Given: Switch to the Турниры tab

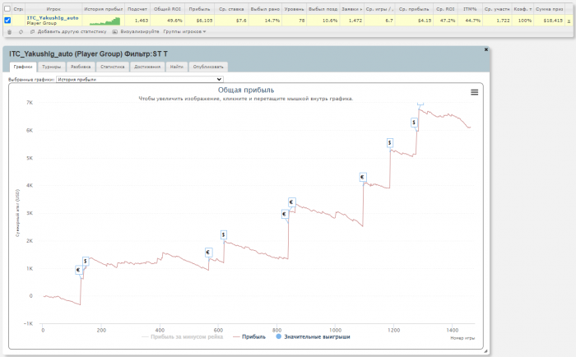Looking at the screenshot, I should 51,67.
